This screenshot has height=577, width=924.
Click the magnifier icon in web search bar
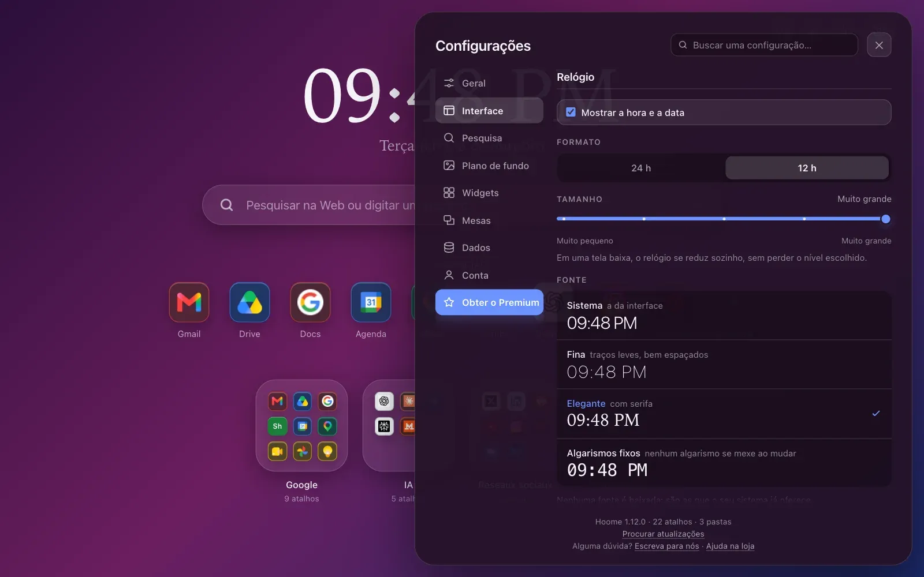tap(226, 205)
